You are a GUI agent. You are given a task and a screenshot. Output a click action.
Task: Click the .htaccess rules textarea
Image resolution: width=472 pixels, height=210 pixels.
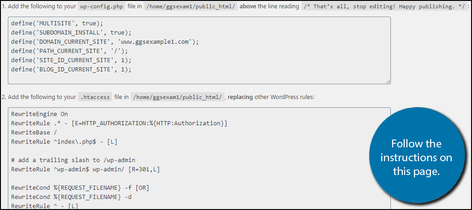[199, 158]
